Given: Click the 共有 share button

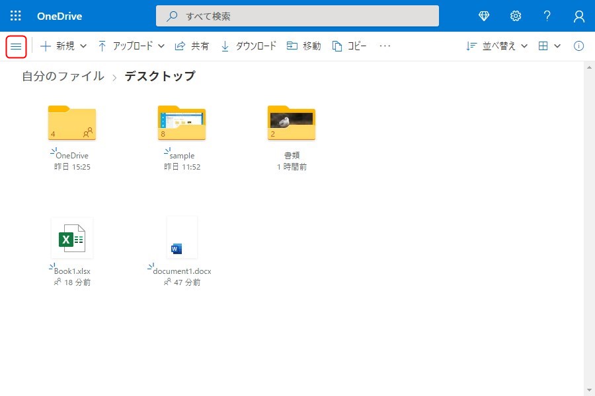Looking at the screenshot, I should [192, 46].
